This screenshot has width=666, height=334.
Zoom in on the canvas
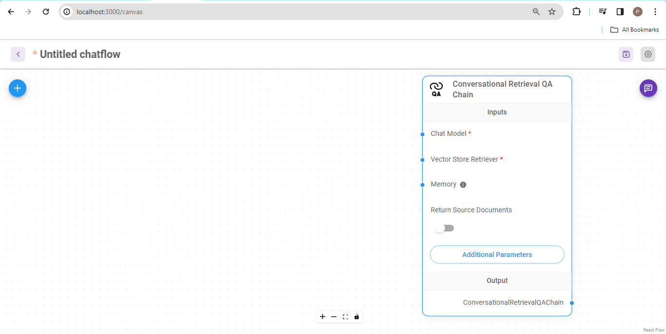[322, 317]
